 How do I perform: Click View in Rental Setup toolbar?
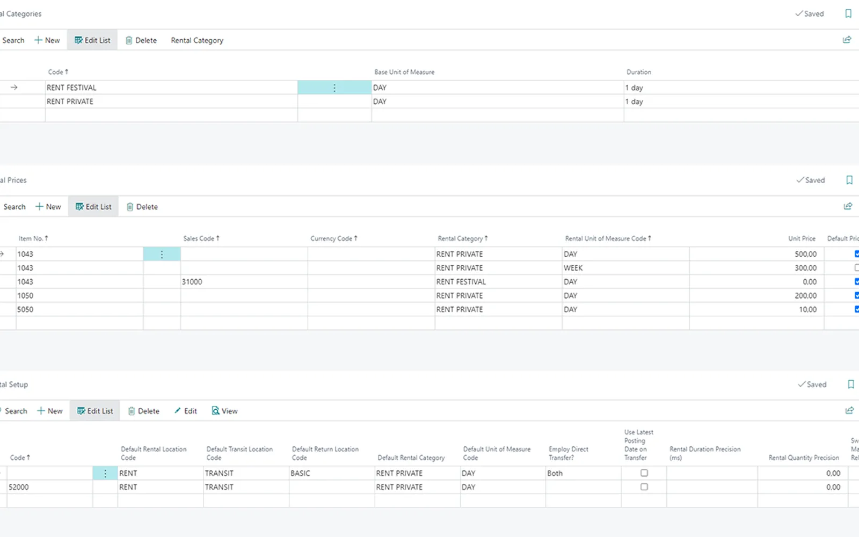[x=224, y=411]
